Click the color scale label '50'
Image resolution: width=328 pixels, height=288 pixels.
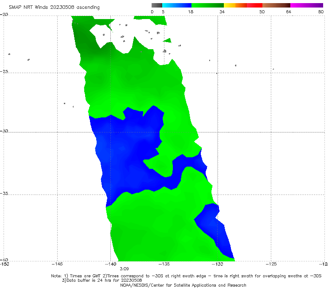point(262,12)
